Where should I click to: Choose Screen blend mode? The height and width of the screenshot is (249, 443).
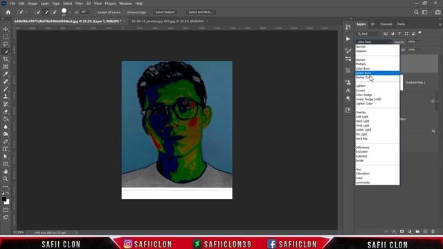tap(377, 91)
